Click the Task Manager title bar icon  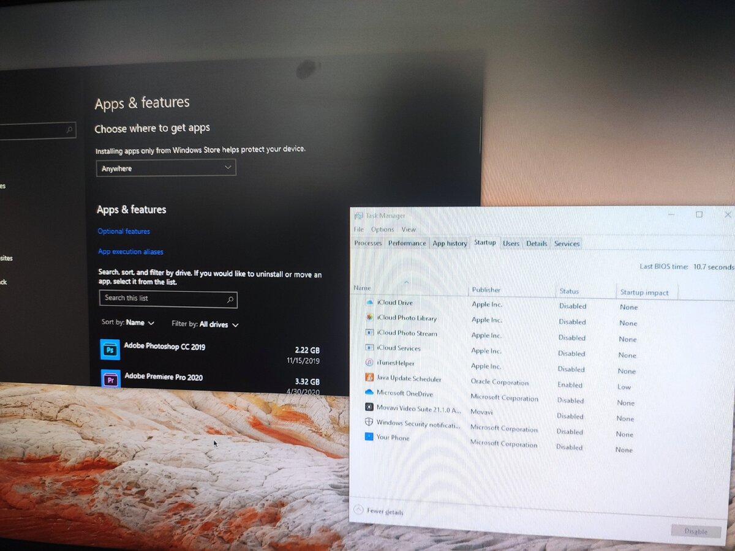(358, 216)
